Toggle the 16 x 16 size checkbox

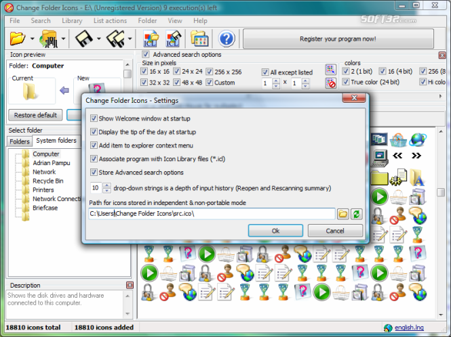tap(144, 71)
